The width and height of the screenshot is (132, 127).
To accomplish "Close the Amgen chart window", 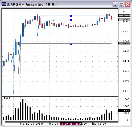I will pos(127,4).
